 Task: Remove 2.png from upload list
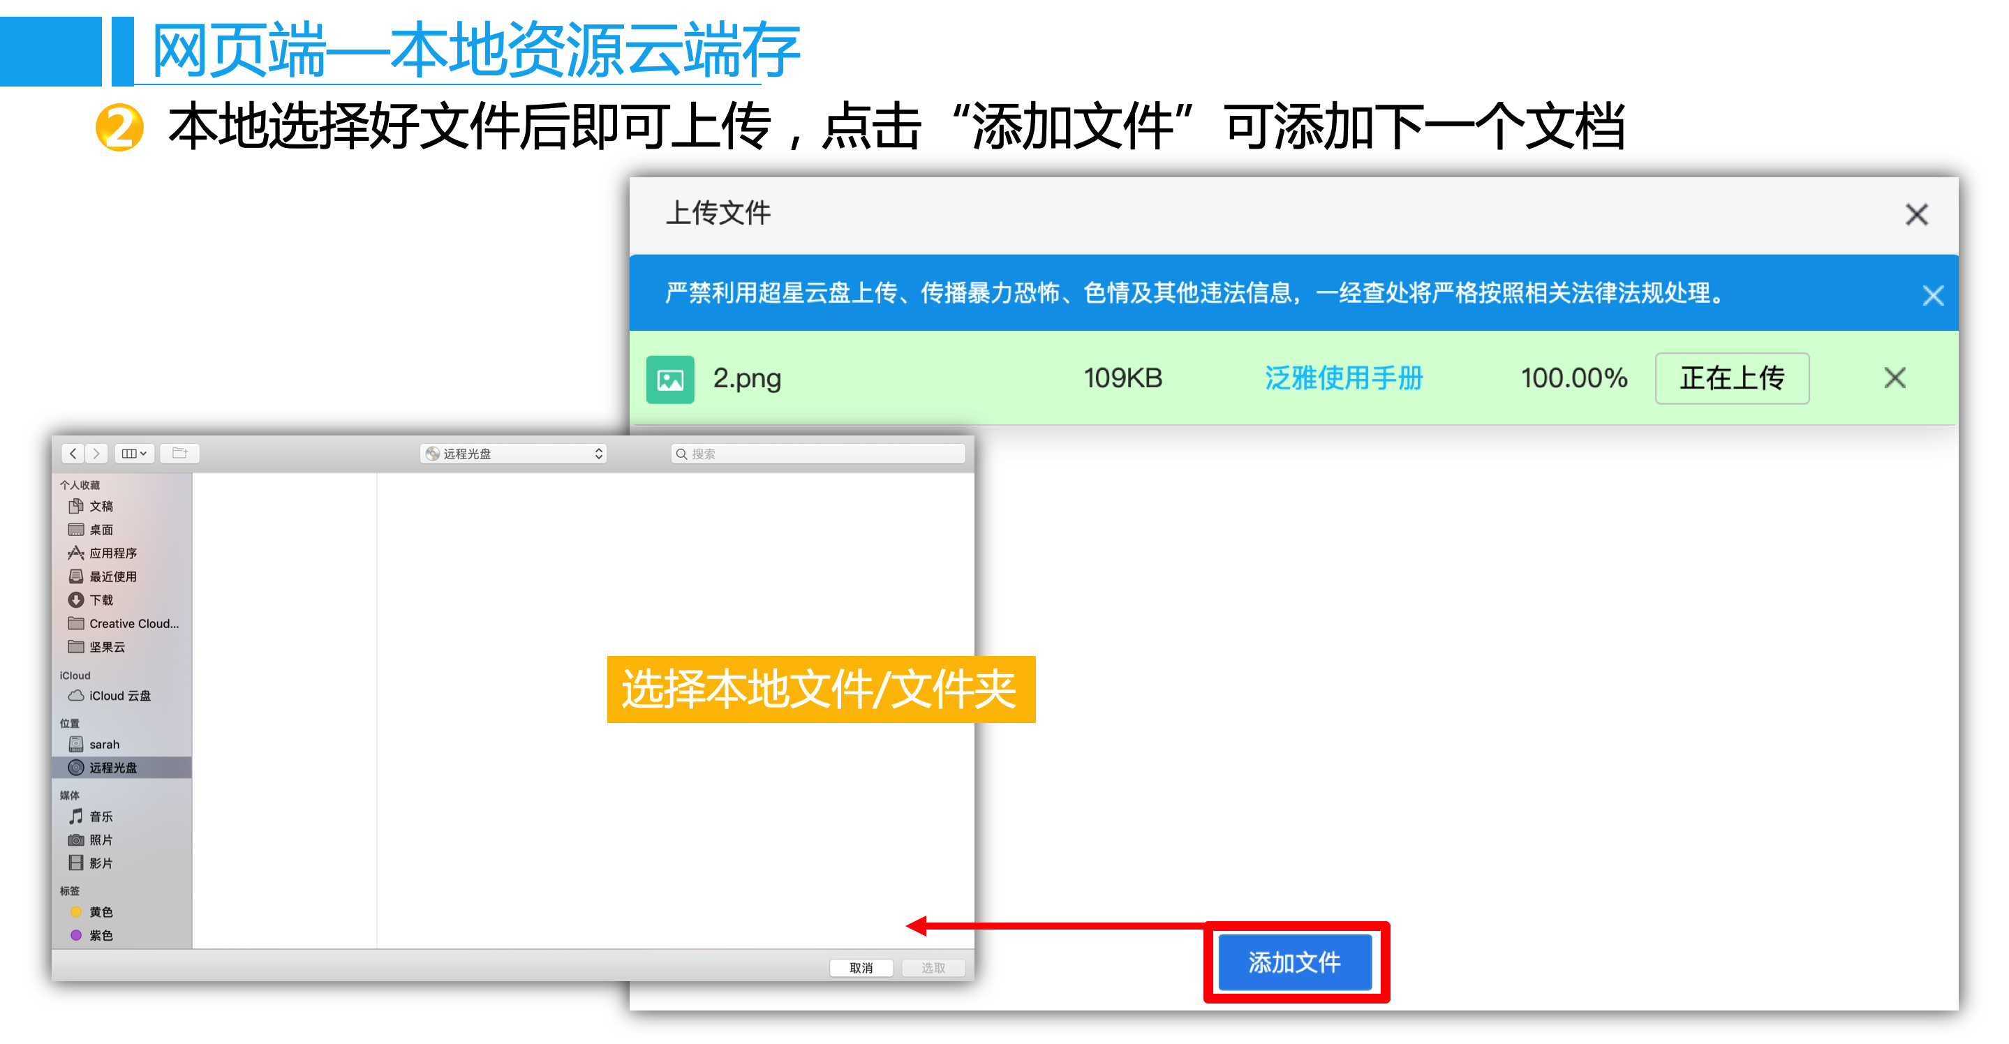point(1895,378)
